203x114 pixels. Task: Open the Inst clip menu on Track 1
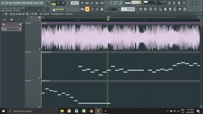(43, 23)
